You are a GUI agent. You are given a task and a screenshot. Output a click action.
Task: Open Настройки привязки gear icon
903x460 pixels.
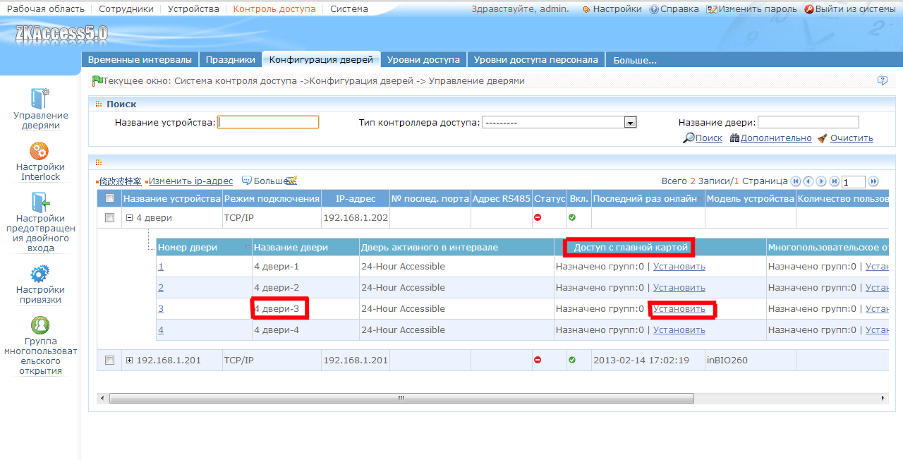click(40, 274)
